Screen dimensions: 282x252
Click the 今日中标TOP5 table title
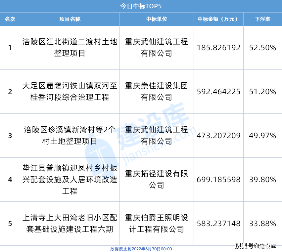tap(141, 6)
